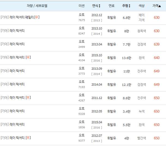This screenshot has width=166, height=146.
Task: Click the 색상 column header
Action: tap(141, 6)
